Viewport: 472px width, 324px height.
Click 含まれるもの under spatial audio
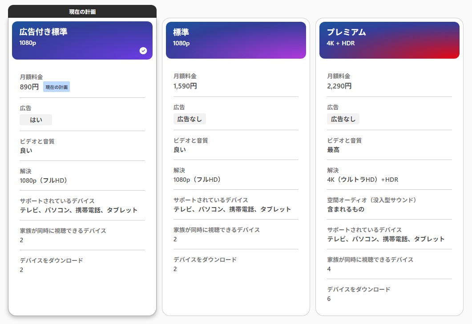click(346, 209)
